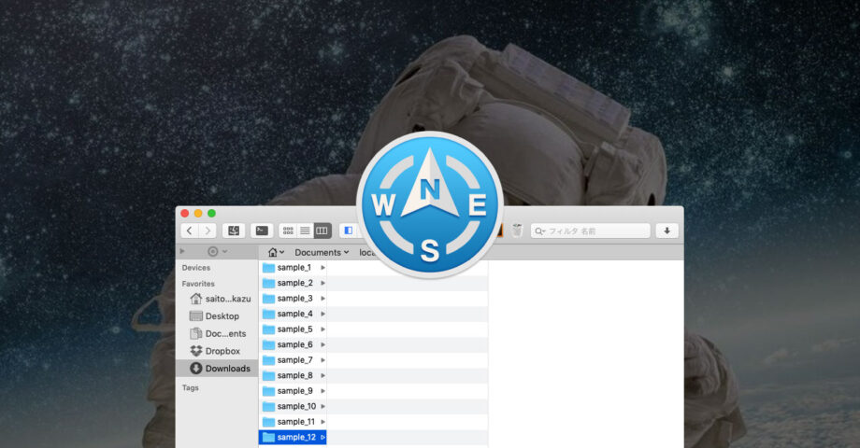Toggle the sidebar pane button
The width and height of the screenshot is (860, 448).
point(348,231)
